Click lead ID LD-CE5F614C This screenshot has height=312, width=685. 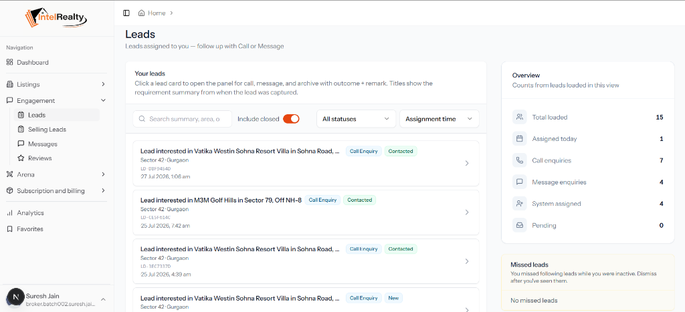pos(155,217)
